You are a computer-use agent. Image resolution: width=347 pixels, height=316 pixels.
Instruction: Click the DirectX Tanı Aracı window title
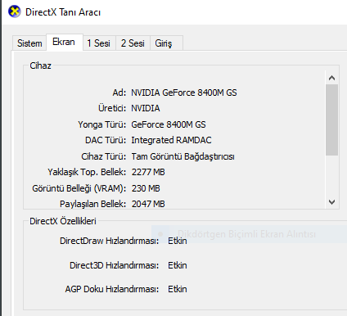[x=63, y=12]
